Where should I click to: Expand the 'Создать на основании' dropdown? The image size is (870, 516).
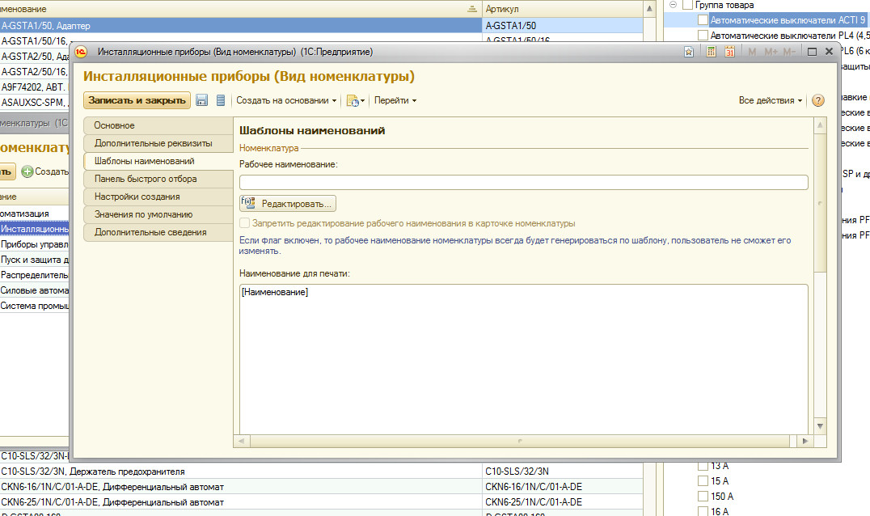[x=287, y=100]
